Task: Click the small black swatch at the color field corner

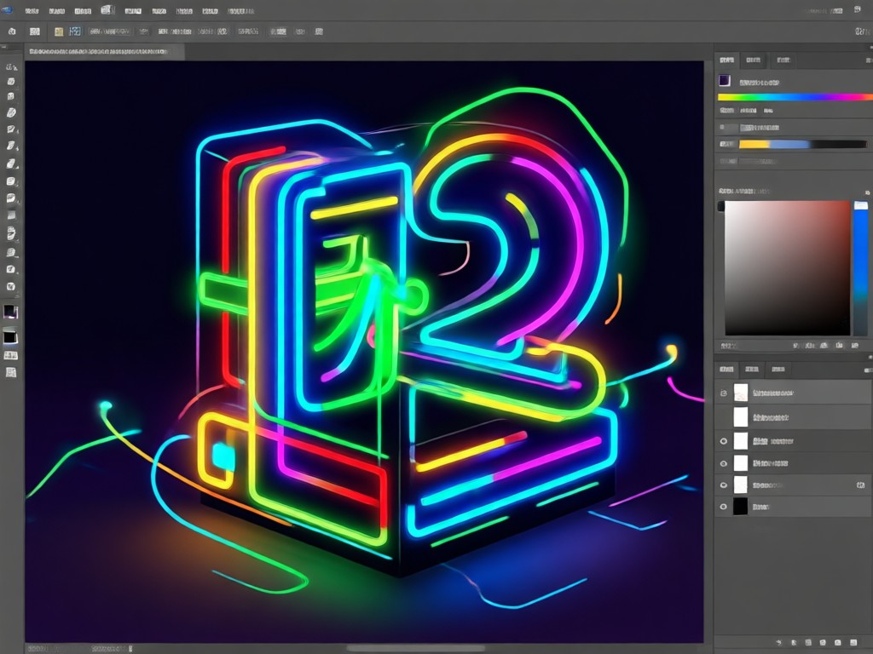Action: click(721, 206)
